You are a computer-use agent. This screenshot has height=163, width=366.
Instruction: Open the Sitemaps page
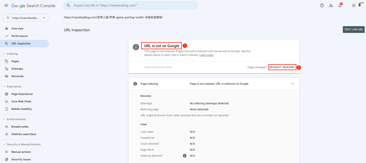[x=17, y=69]
